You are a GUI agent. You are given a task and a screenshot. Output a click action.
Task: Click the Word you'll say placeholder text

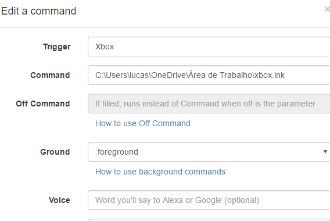[x=177, y=200]
